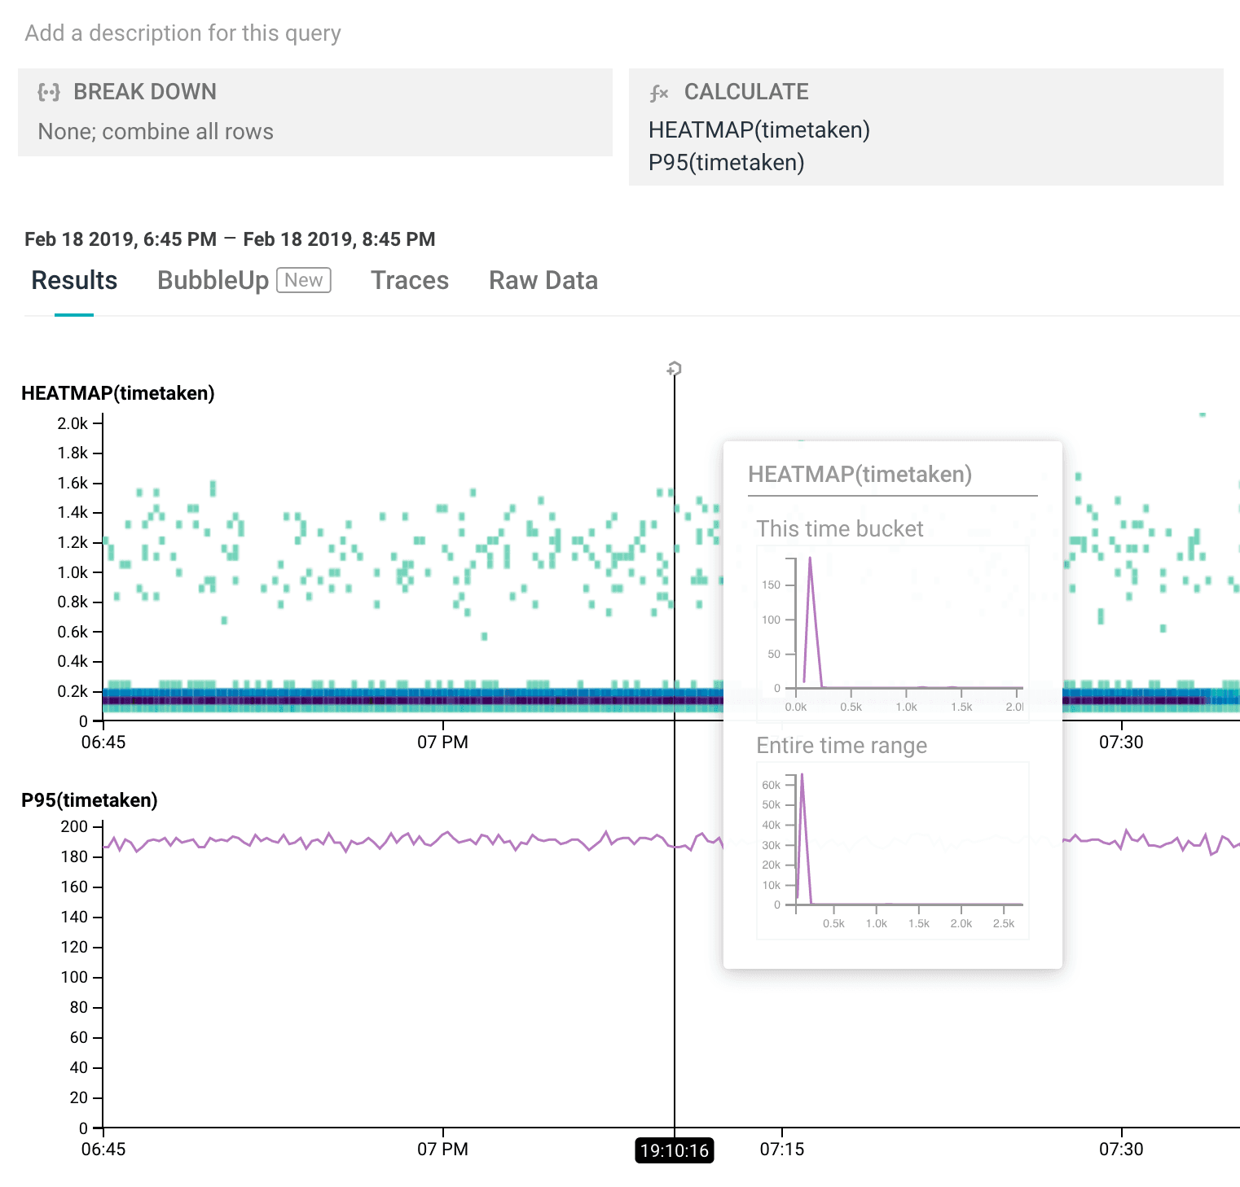
Task: Click the marker icon atop the crosshair line
Action: (x=674, y=369)
